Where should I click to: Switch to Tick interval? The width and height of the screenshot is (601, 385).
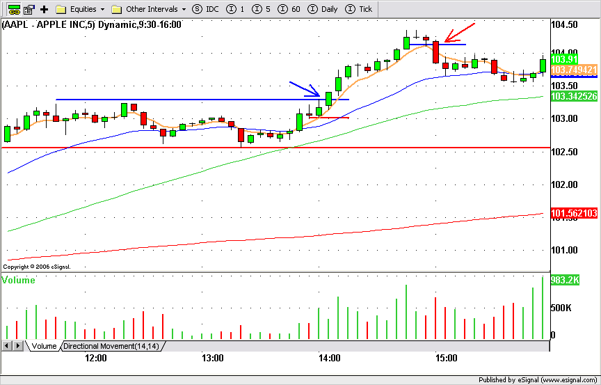pyautogui.click(x=359, y=9)
